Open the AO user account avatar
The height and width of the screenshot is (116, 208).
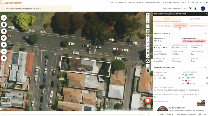point(203,9)
